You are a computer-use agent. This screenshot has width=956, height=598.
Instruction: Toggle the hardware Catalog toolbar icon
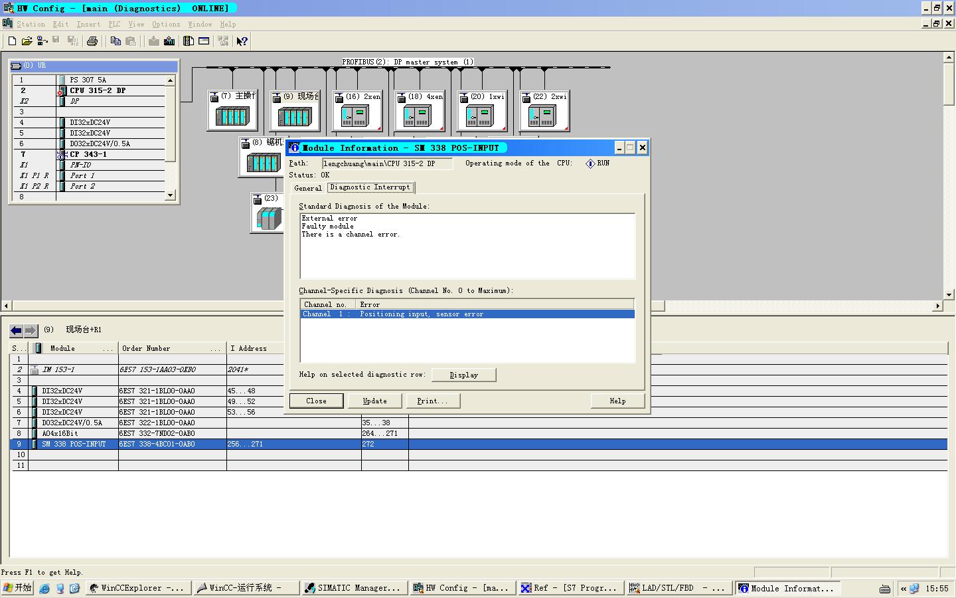[x=189, y=41]
